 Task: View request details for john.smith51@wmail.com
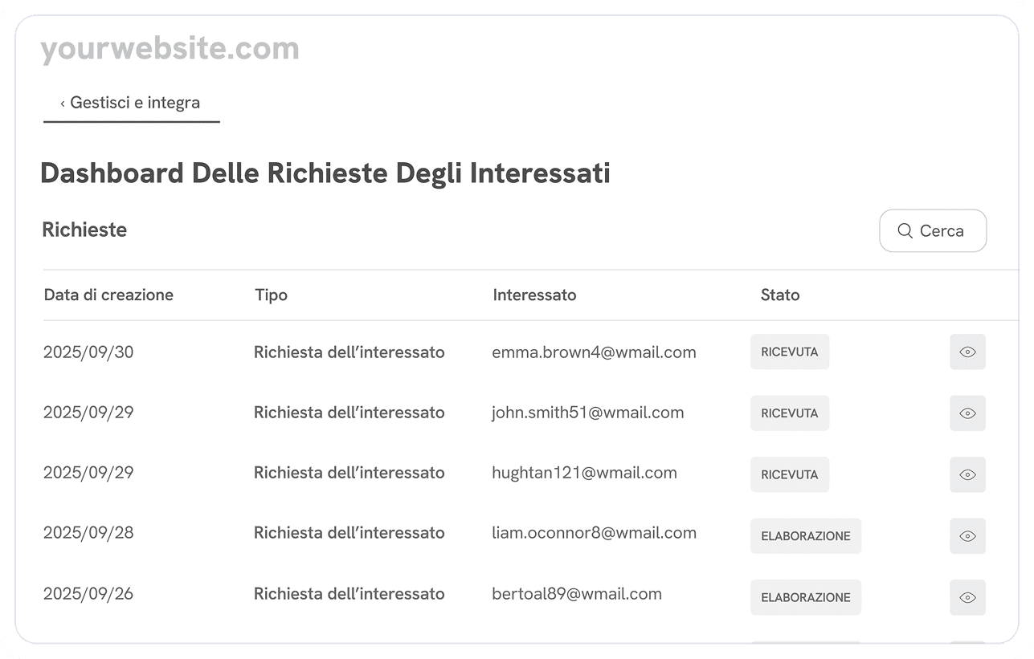click(x=967, y=413)
